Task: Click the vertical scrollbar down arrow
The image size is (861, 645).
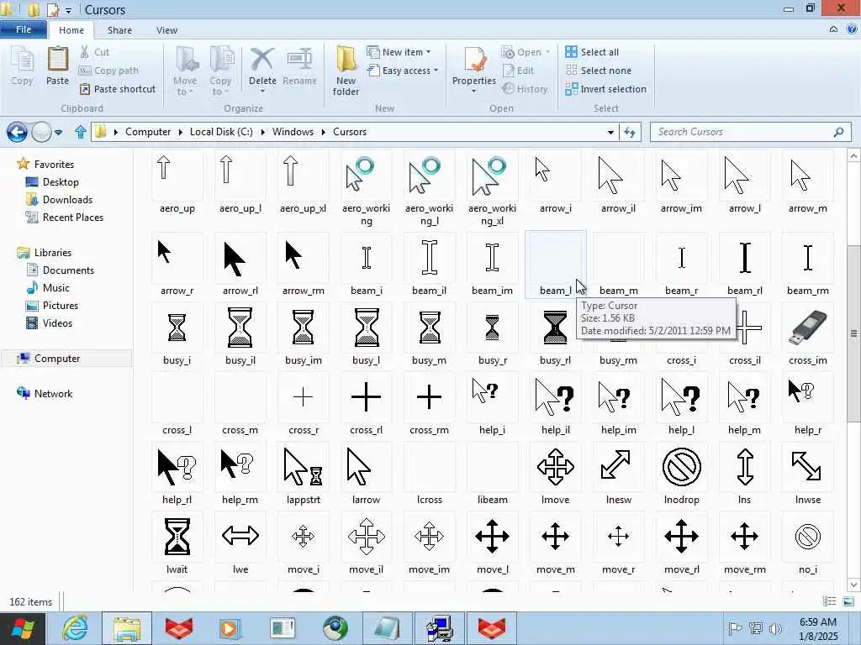Action: [x=853, y=585]
